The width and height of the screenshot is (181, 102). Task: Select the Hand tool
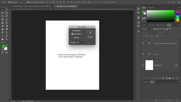tap(2, 39)
